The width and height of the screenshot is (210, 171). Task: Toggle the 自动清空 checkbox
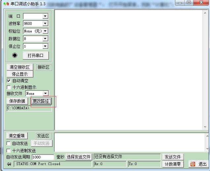point(9,81)
